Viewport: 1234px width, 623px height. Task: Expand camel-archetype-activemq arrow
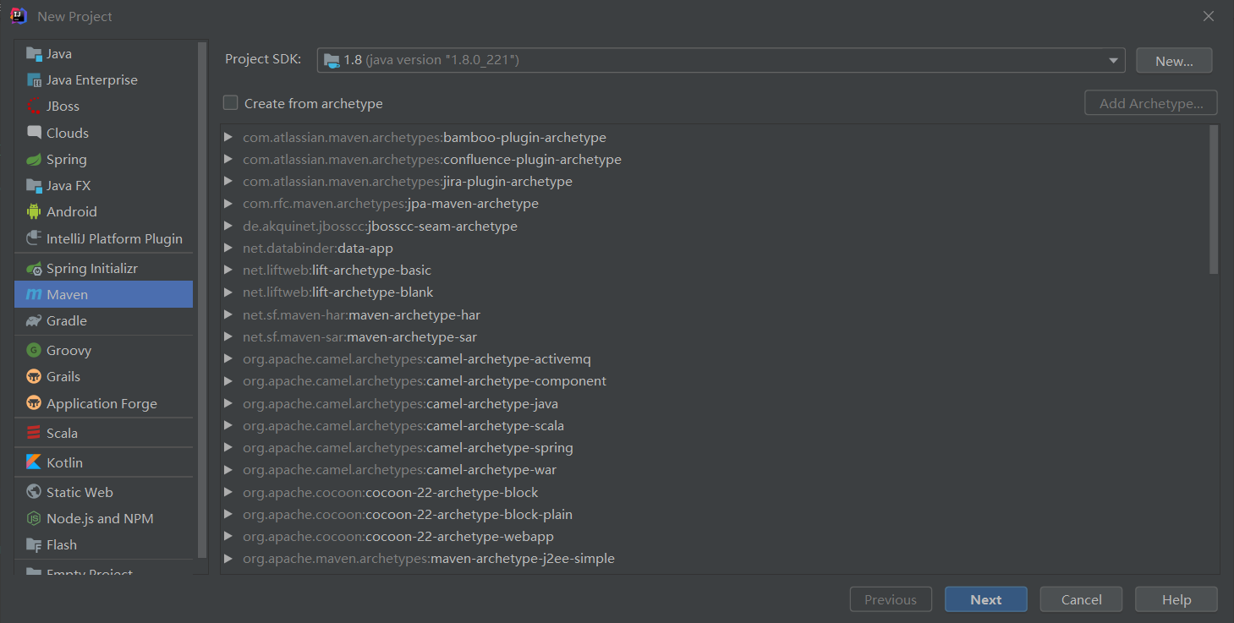point(228,358)
